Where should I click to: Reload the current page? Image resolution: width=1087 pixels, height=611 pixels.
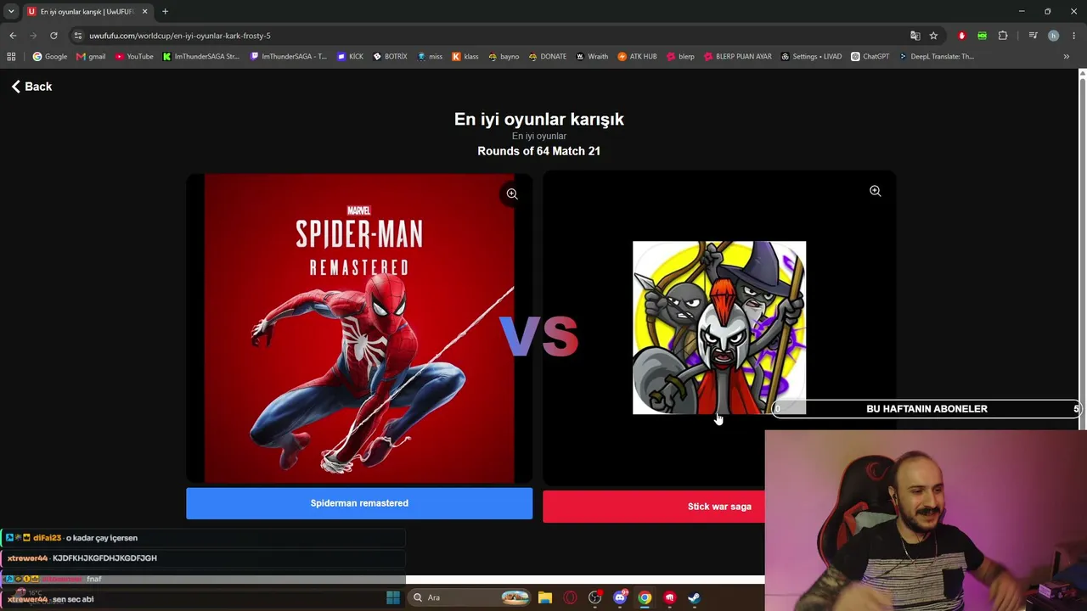[x=54, y=36]
